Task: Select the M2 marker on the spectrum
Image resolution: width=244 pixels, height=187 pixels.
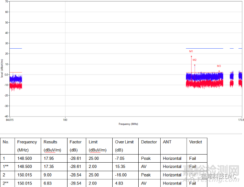Action: [195, 60]
